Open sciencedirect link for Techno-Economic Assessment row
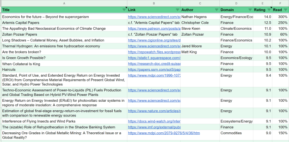Viewport: 289px width, 142px height. (154, 90)
